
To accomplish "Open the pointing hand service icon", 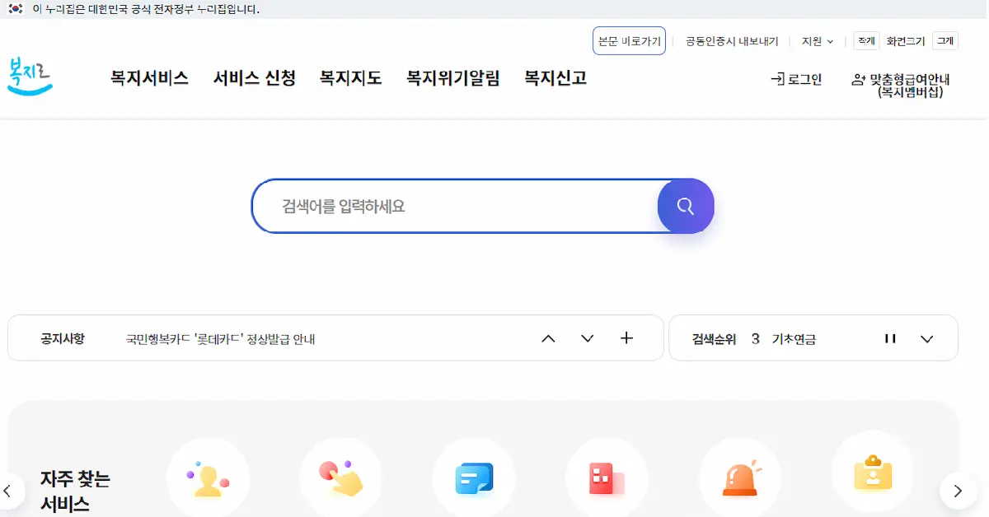I will tap(341, 478).
